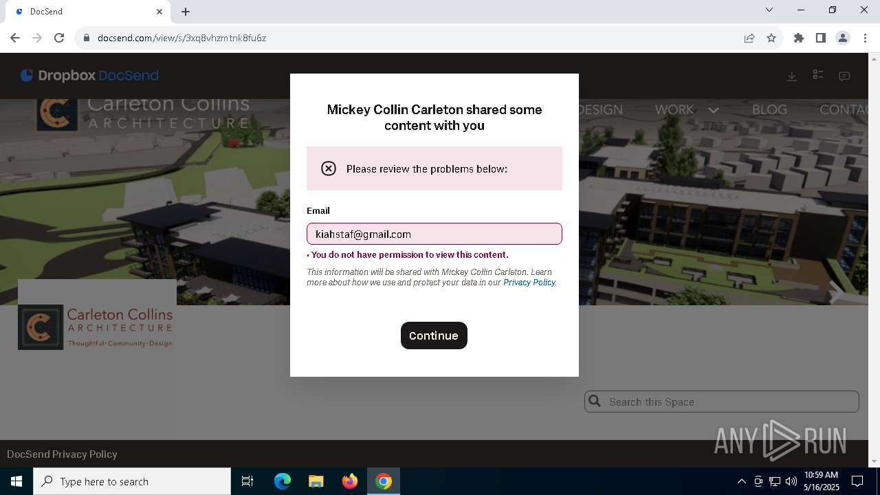Click the Type here to search box
The width and height of the screenshot is (880, 495).
click(x=132, y=481)
